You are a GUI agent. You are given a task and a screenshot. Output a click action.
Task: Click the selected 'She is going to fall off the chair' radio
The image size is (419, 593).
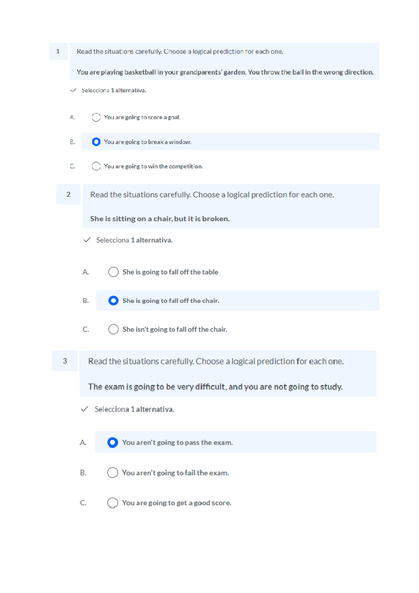(113, 300)
